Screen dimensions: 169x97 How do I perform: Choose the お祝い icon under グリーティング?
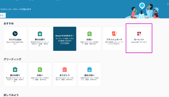(40, 69)
